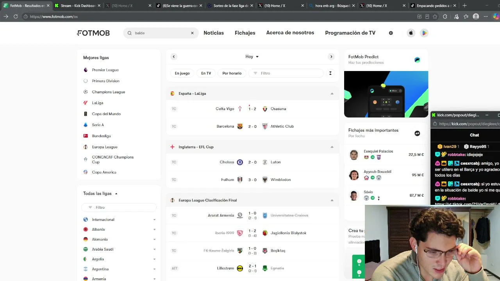Open Bundesliga in Mejores ligas
Viewport: 500px width, 281px height.
click(101, 136)
